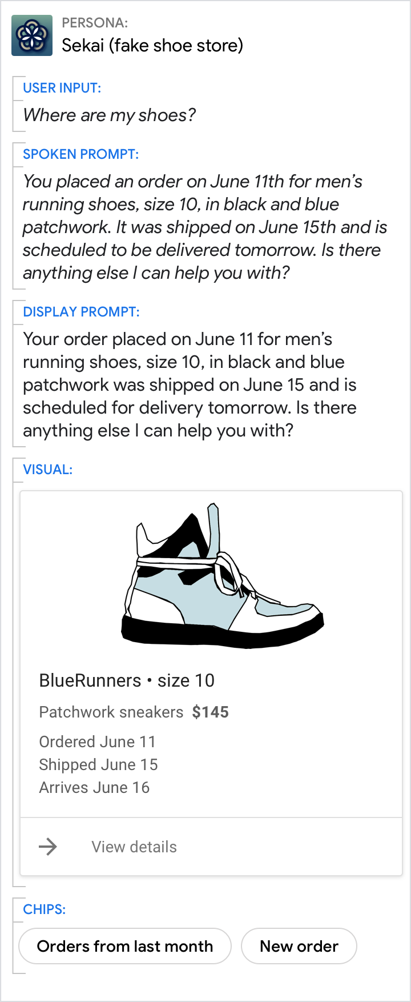Click the VISUAL section label
The height and width of the screenshot is (1002, 411).
point(47,470)
